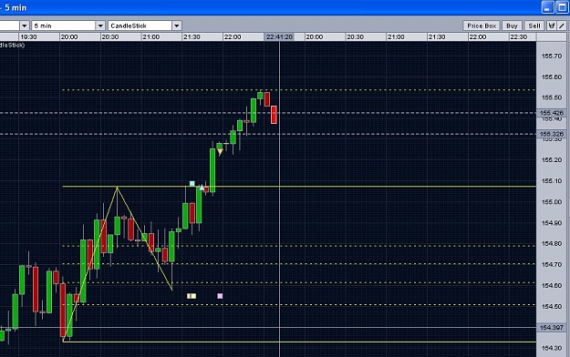
Task: Click the 21:30 label left of 22:41:20
Action: (192, 37)
